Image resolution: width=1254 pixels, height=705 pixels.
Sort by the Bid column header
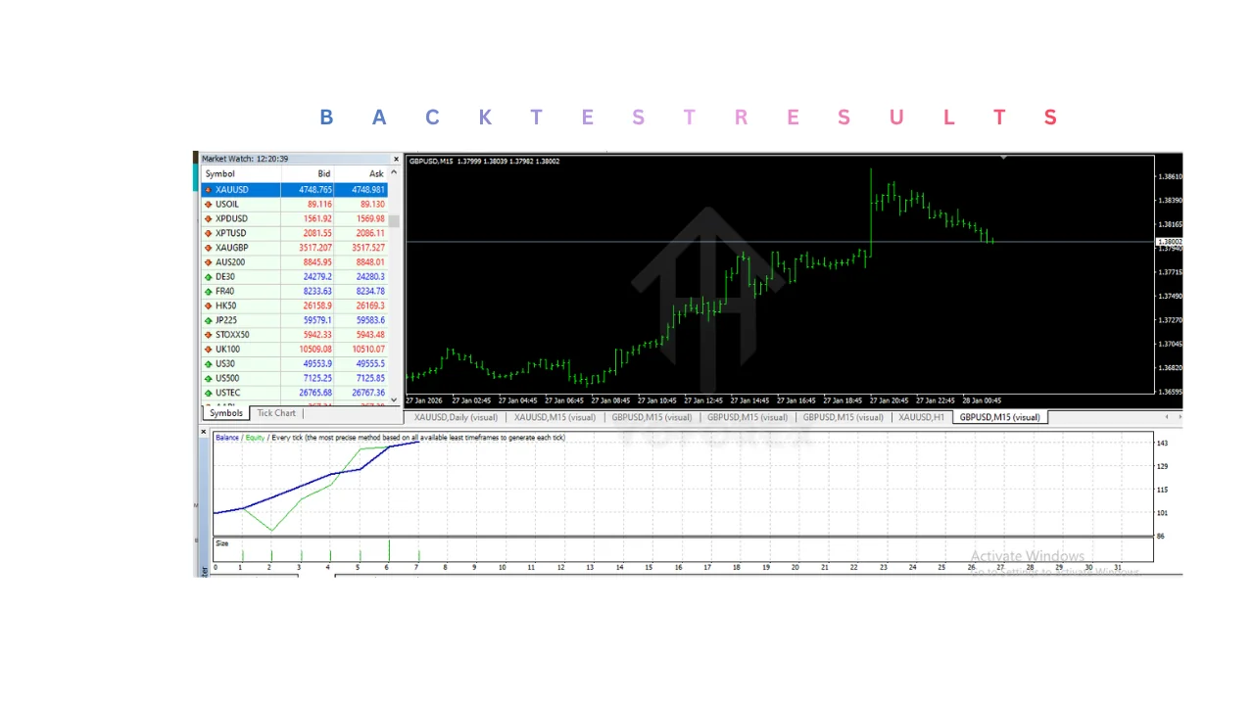pos(322,174)
